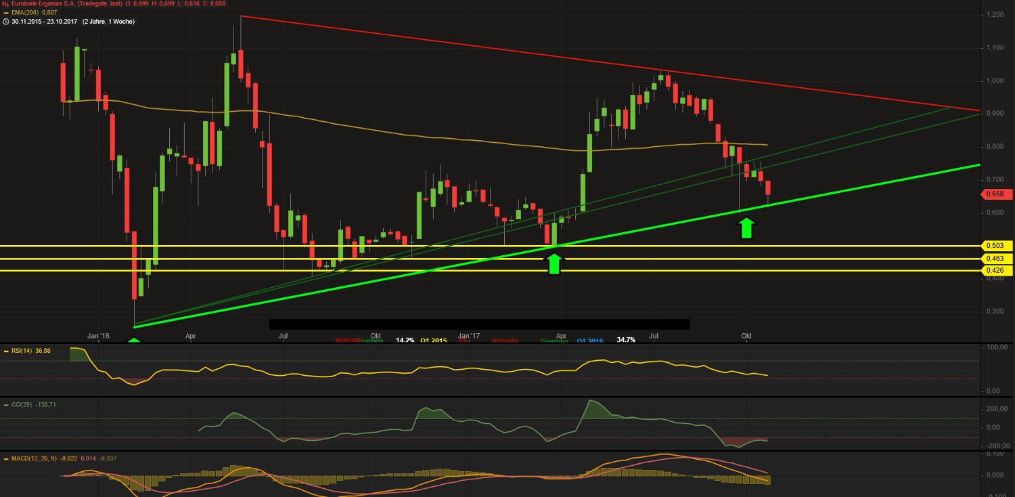Image resolution: width=1015 pixels, height=497 pixels.
Task: Click the 30.11.2015 - 23.10.2017 date range text
Action: point(45,21)
